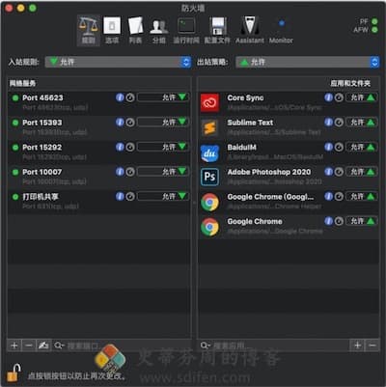Image resolution: width=386 pixels, height=387 pixels.
Task: Click the plus button under applications list
Action: [x=357, y=346]
